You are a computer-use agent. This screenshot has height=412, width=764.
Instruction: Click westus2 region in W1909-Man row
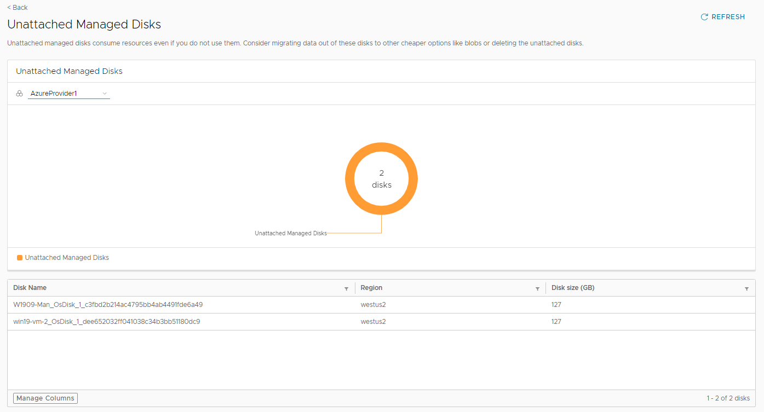[x=373, y=305]
